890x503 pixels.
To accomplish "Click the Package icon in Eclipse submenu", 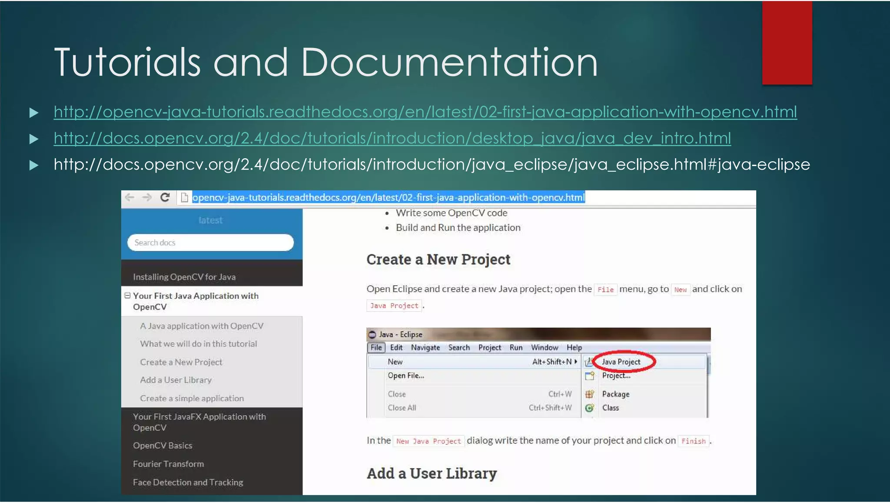I will pos(589,394).
